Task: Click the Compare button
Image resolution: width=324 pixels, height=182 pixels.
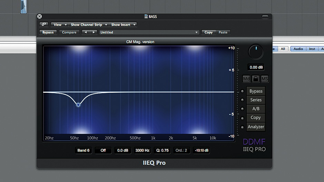Action: (69, 32)
